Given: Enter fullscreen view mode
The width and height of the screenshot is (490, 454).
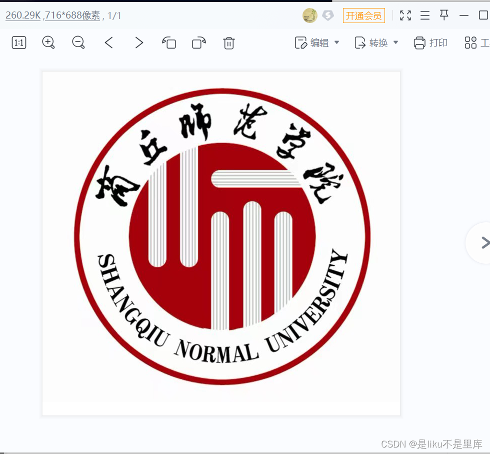Looking at the screenshot, I should pos(405,16).
